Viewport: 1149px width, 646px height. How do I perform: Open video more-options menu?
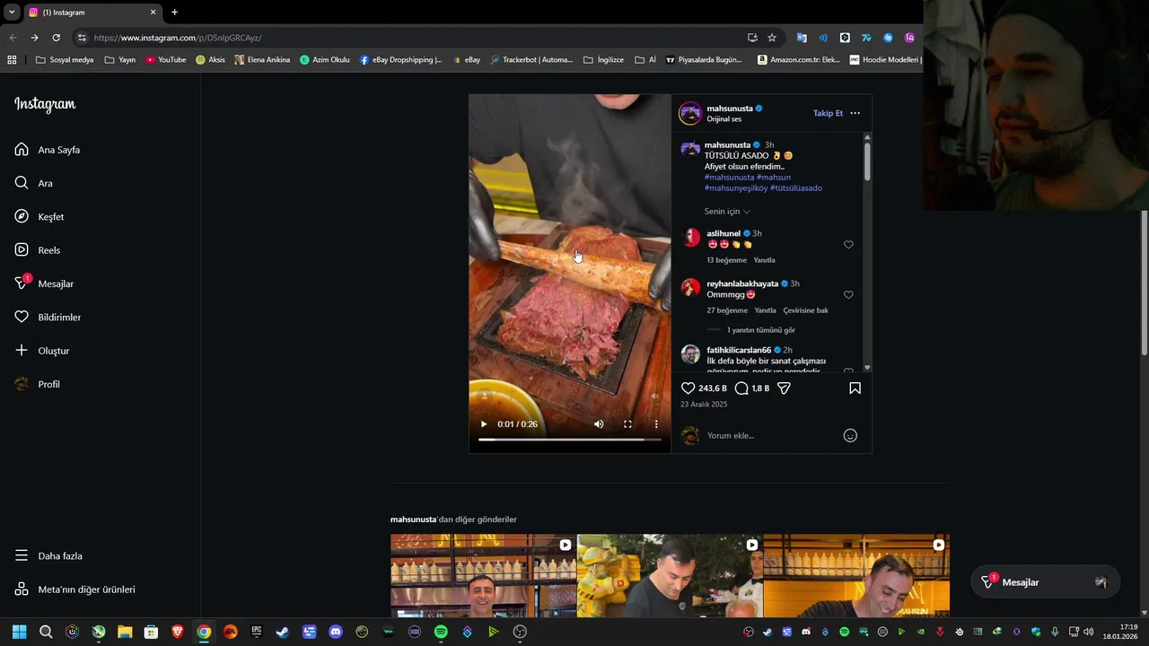[656, 424]
